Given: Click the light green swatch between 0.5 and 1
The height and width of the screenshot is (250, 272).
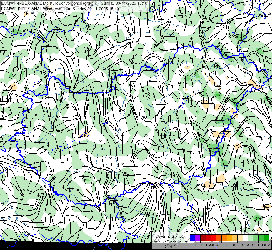Looking at the screenshot, I should click(256, 238).
